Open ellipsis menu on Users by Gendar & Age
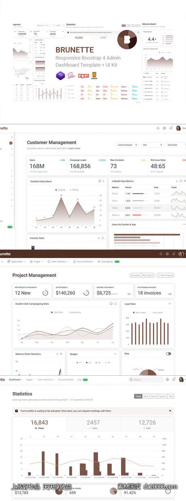Screen dimensions: 186x501 point(184,224)
